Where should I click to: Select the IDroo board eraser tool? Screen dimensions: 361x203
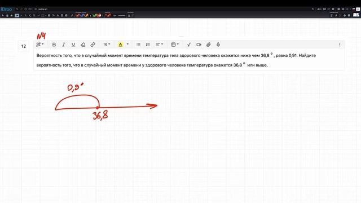11,15
